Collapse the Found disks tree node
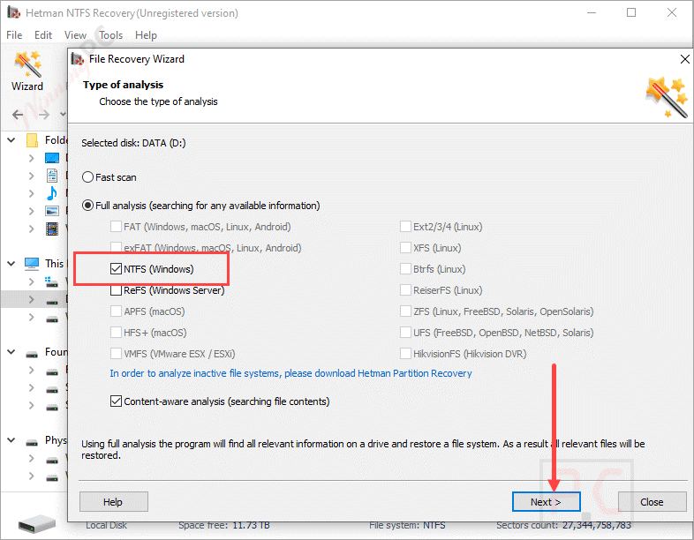 11,352
